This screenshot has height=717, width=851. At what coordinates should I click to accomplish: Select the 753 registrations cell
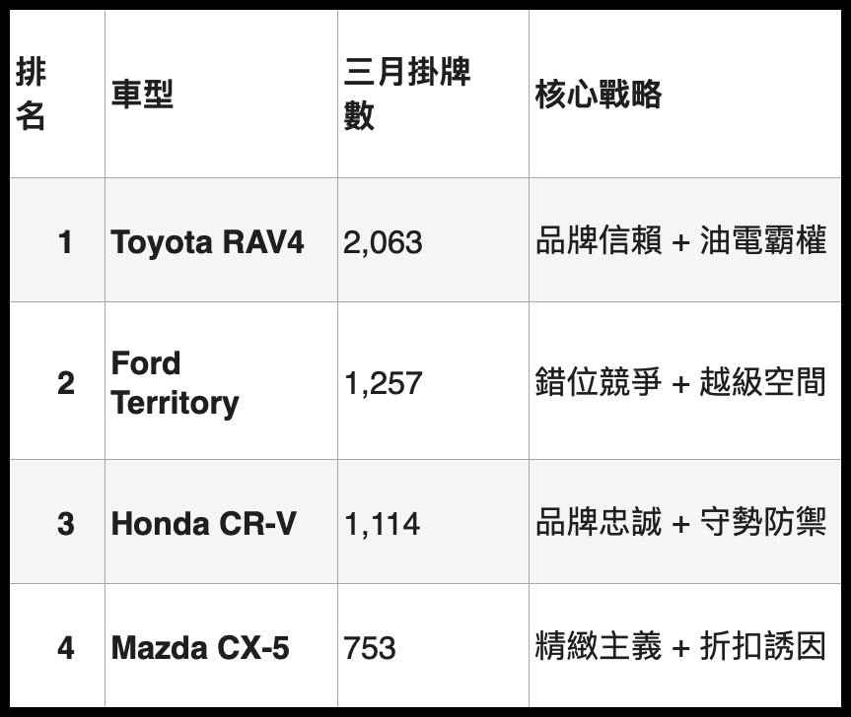pyautogui.click(x=370, y=648)
